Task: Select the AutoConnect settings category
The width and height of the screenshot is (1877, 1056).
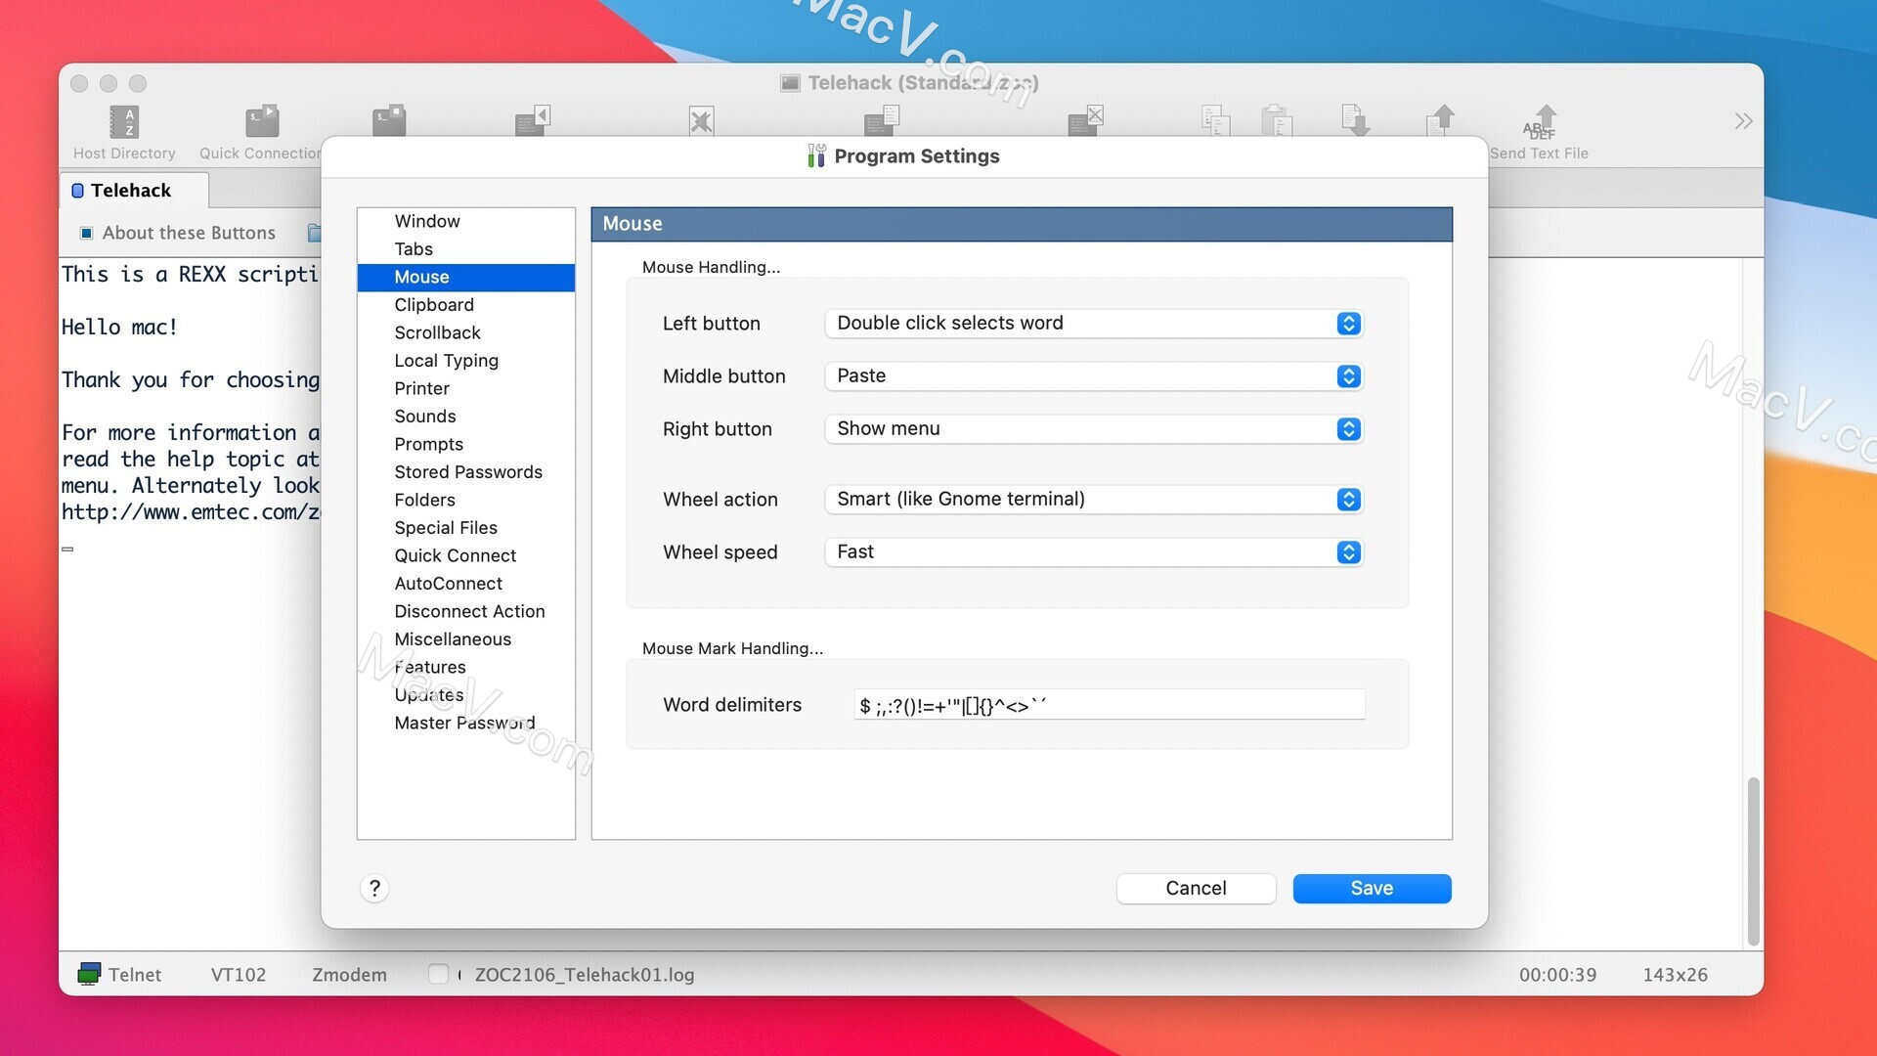Action: [449, 583]
